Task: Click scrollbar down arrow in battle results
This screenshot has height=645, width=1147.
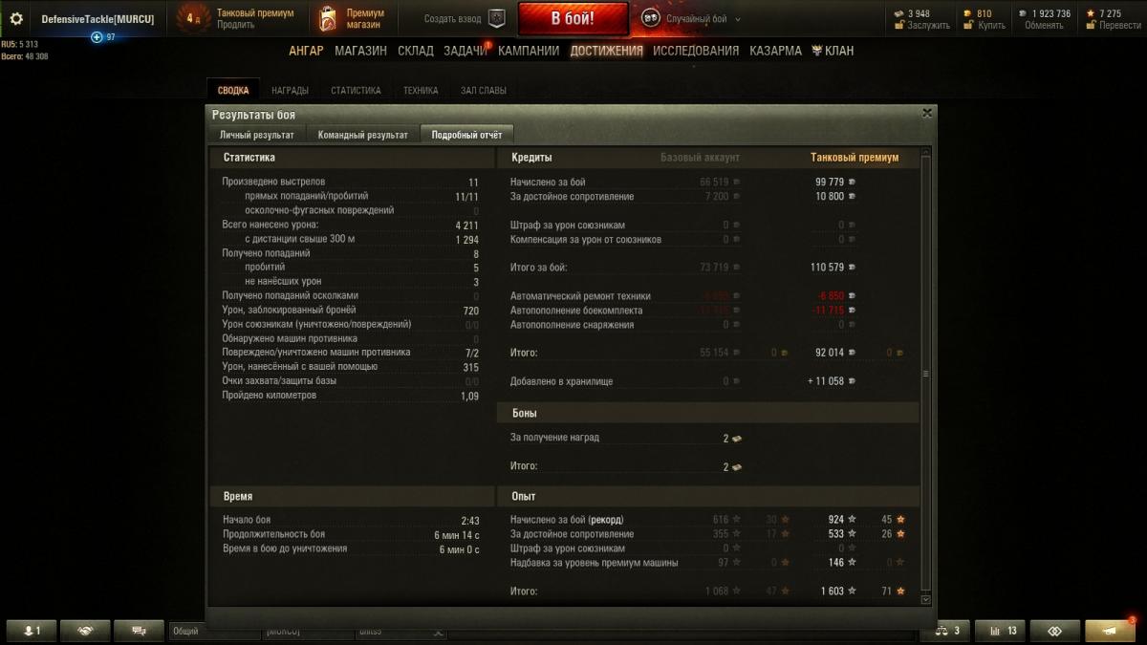Action: [925, 600]
